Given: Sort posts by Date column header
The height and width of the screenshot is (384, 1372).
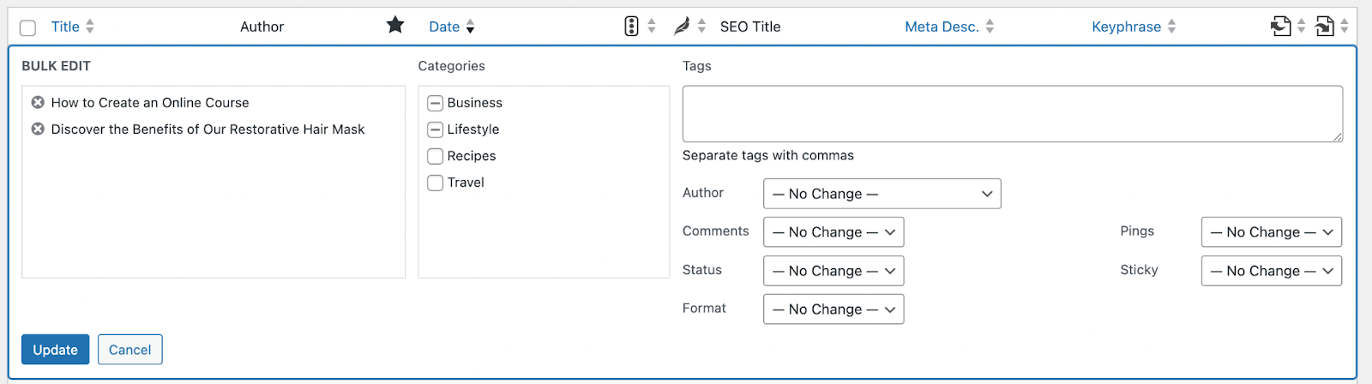Looking at the screenshot, I should [444, 27].
